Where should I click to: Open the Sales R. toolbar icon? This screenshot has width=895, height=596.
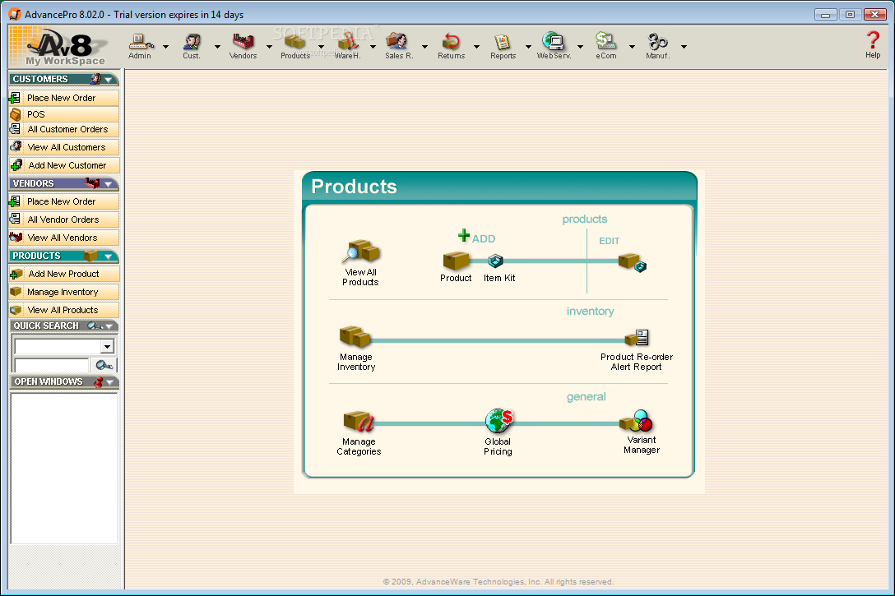398,46
